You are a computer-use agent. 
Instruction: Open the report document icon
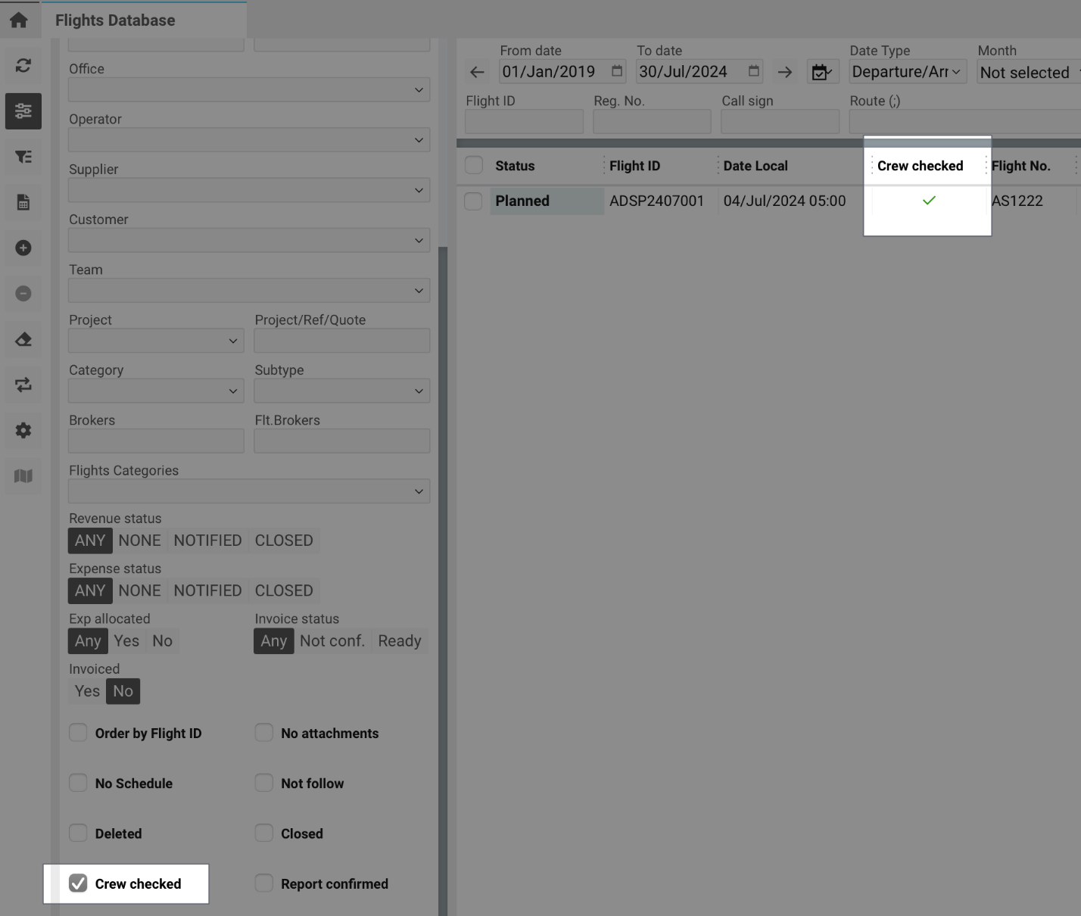click(x=23, y=202)
